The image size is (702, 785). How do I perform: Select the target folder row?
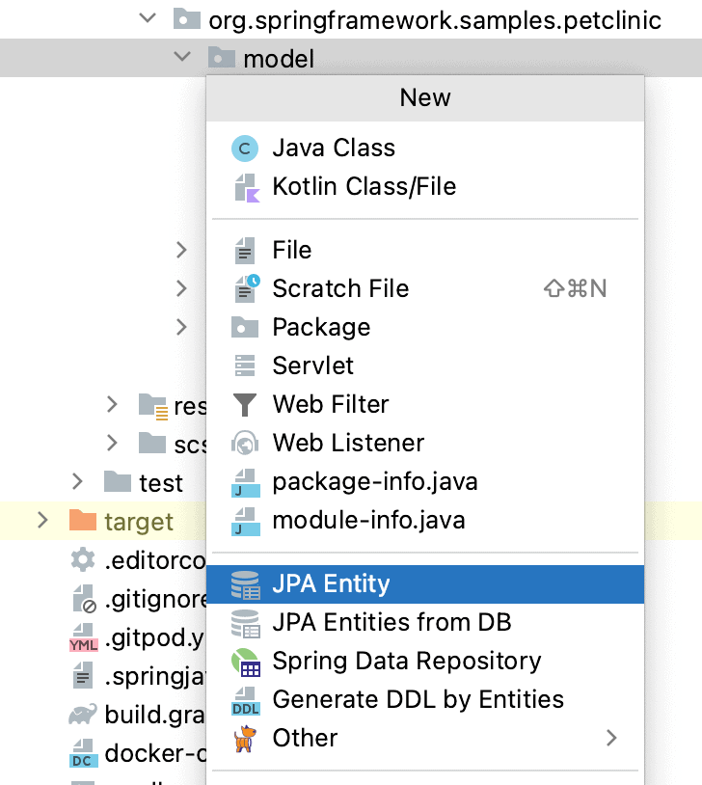click(x=102, y=521)
